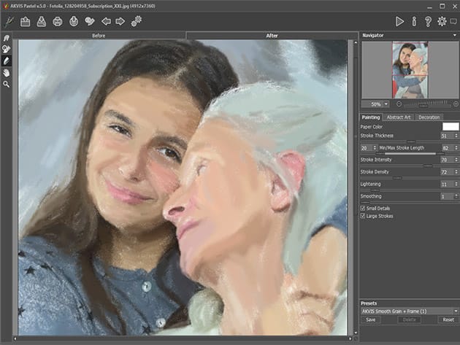Viewport: 460px width, 345px height.
Task: Switch to the Before tab
Action: [x=99, y=35]
